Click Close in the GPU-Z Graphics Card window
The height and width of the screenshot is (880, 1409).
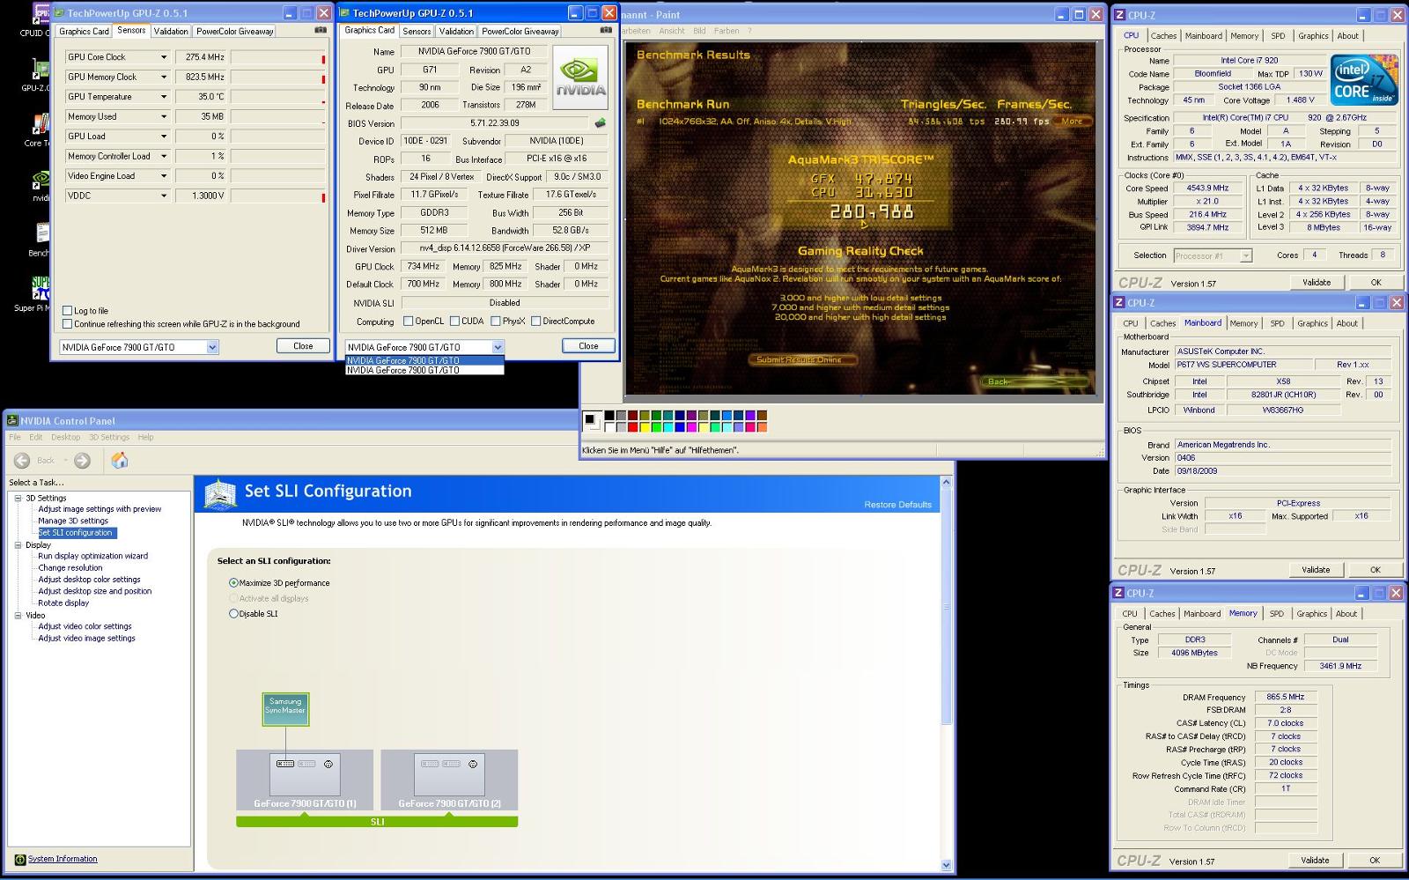(588, 346)
